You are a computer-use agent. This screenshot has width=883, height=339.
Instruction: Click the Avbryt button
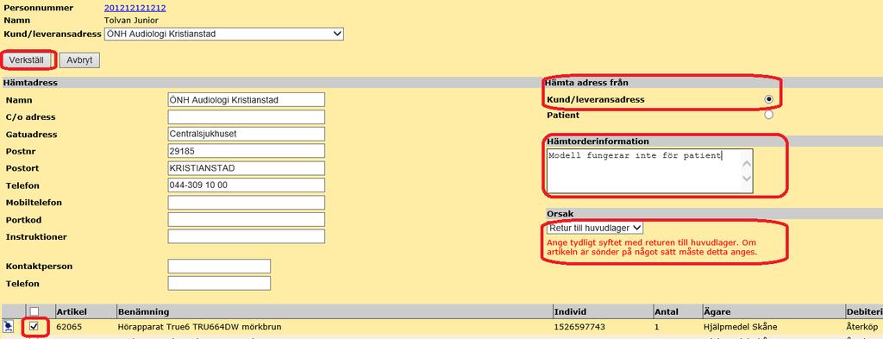pos(79,60)
